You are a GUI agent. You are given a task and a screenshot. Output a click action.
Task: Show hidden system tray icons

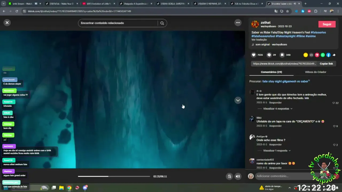pos(289,188)
